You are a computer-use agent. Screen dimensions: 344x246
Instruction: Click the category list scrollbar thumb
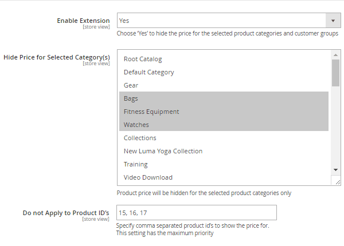coord(336,73)
